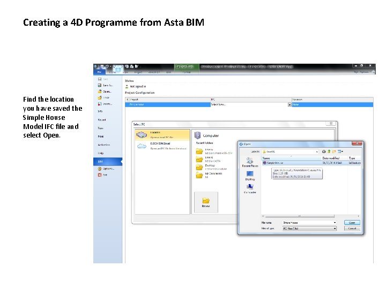This screenshot has height=289, width=386.
Task: Open the View Menu icon dropdown
Action: [x=340, y=151]
